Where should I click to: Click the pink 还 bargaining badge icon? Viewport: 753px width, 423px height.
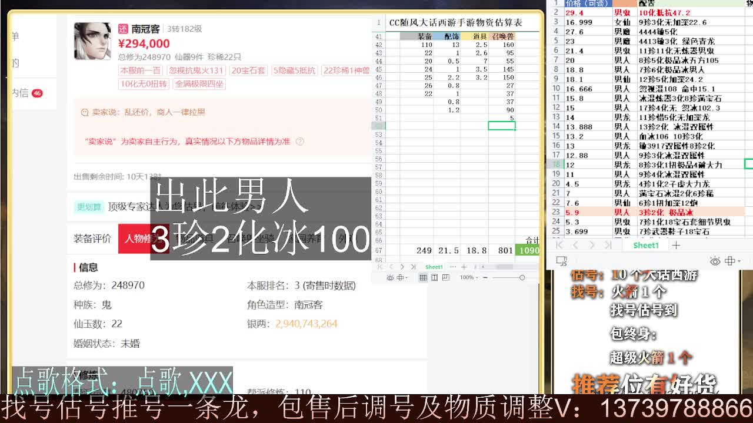pos(123,28)
